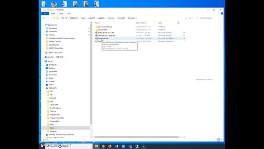
Task: Select OSDisk (C:) in navigation pane
Action: pyautogui.click(x=53, y=88)
